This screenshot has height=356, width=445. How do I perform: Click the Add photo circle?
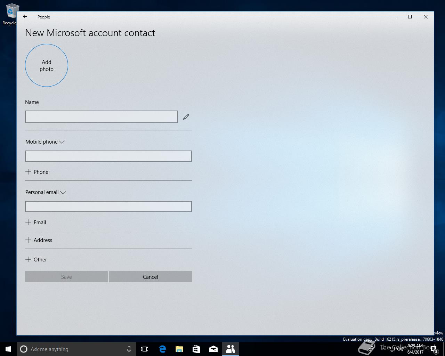[x=47, y=65]
